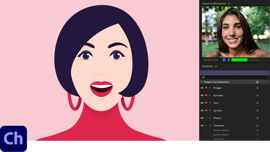
Task: Click the Anchor Point Y parameter label
Action: 221,135
